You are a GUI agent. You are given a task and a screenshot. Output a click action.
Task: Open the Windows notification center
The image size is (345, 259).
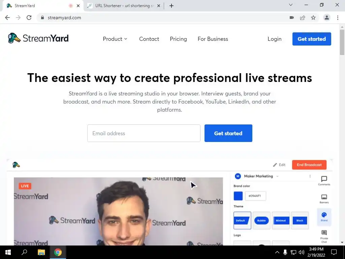click(x=334, y=252)
